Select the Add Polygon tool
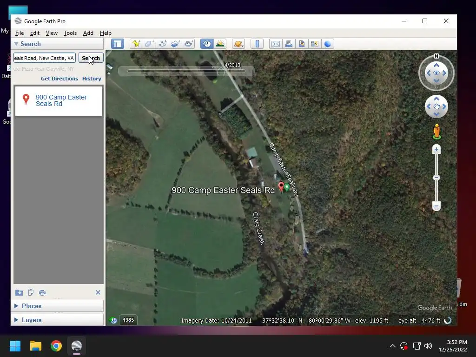 point(149,44)
